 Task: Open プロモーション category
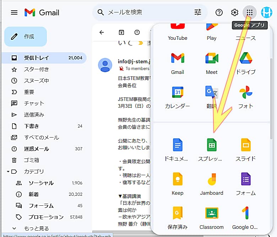(44, 217)
